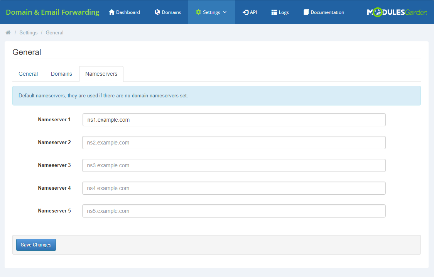The width and height of the screenshot is (434, 277).
Task: Click the Dashboard home icon
Action: pyautogui.click(x=111, y=12)
